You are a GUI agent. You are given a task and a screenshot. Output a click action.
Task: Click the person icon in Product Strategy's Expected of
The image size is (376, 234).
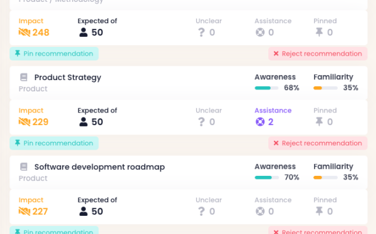click(83, 121)
